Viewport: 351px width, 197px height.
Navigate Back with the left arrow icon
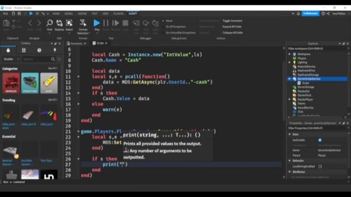(30, 23)
